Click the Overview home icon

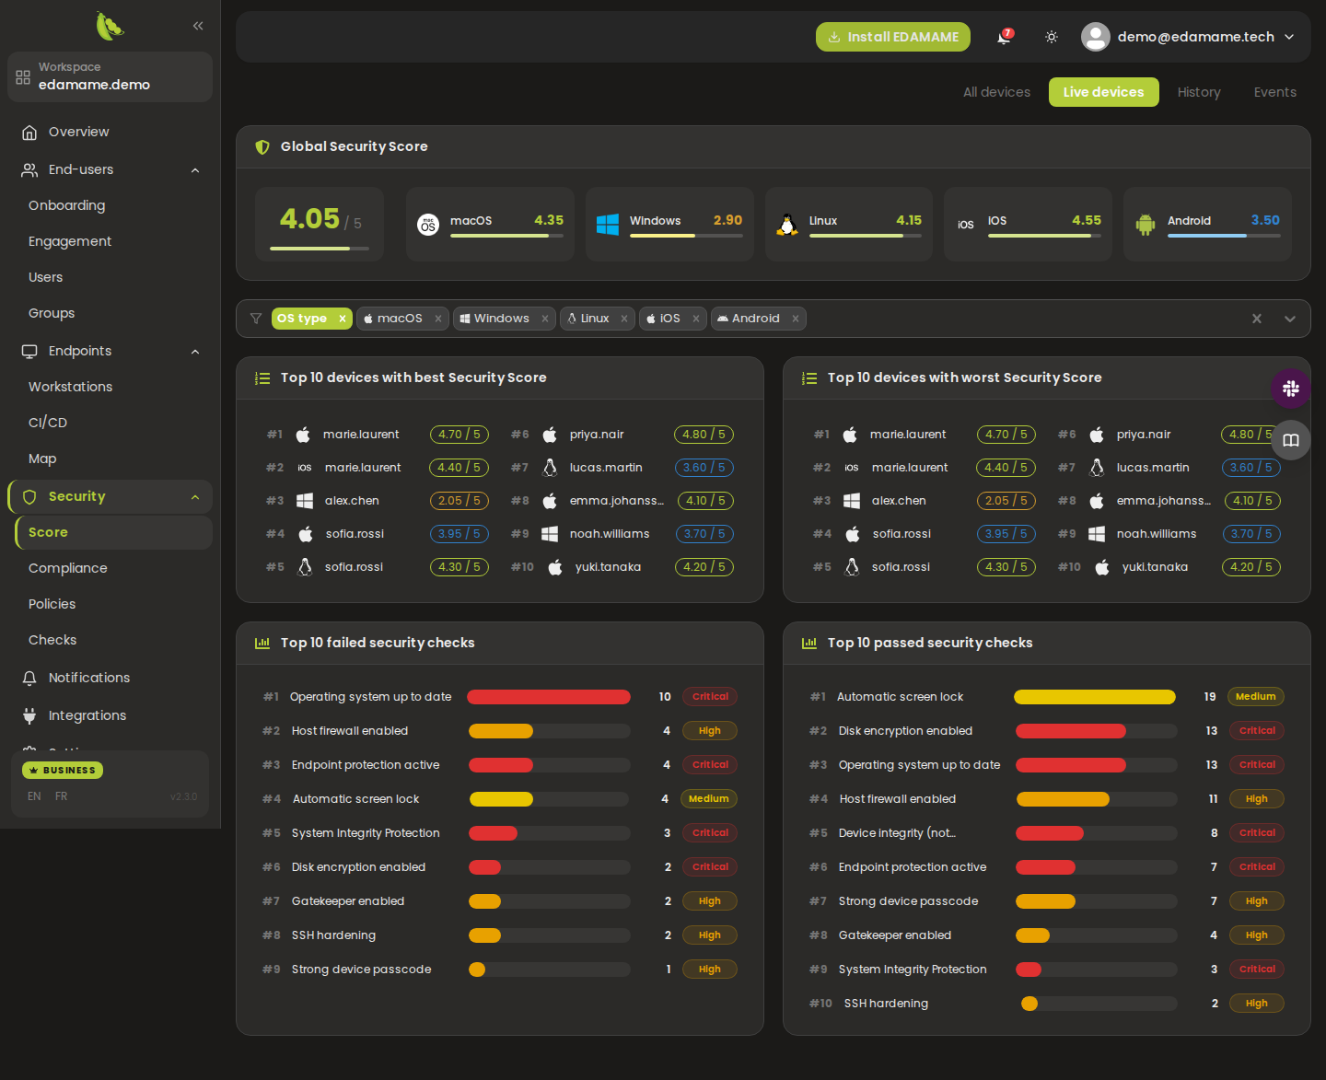click(29, 133)
